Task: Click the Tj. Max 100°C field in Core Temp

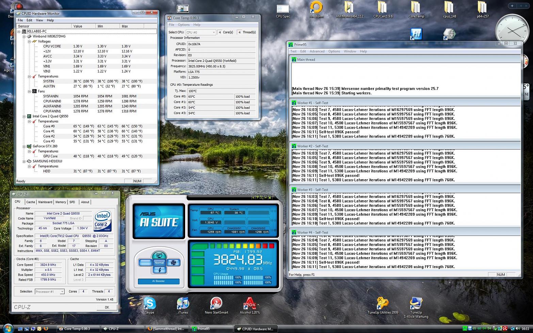Action: (221, 91)
